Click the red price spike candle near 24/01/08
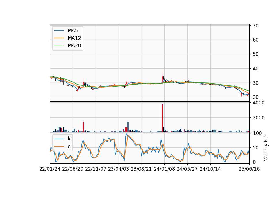277x199 pixels. point(162,77)
